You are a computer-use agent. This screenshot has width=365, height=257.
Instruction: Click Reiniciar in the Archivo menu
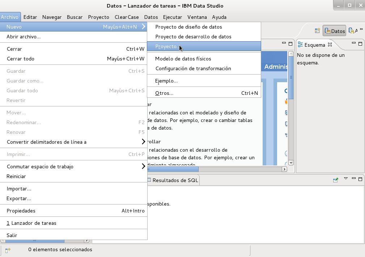[x=73, y=176]
